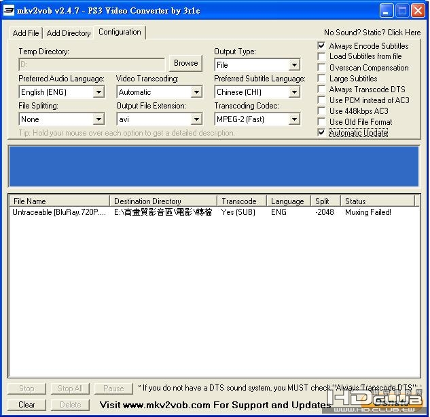Click the Yes (SUB) transcode cell
430x417 pixels.
pos(238,212)
